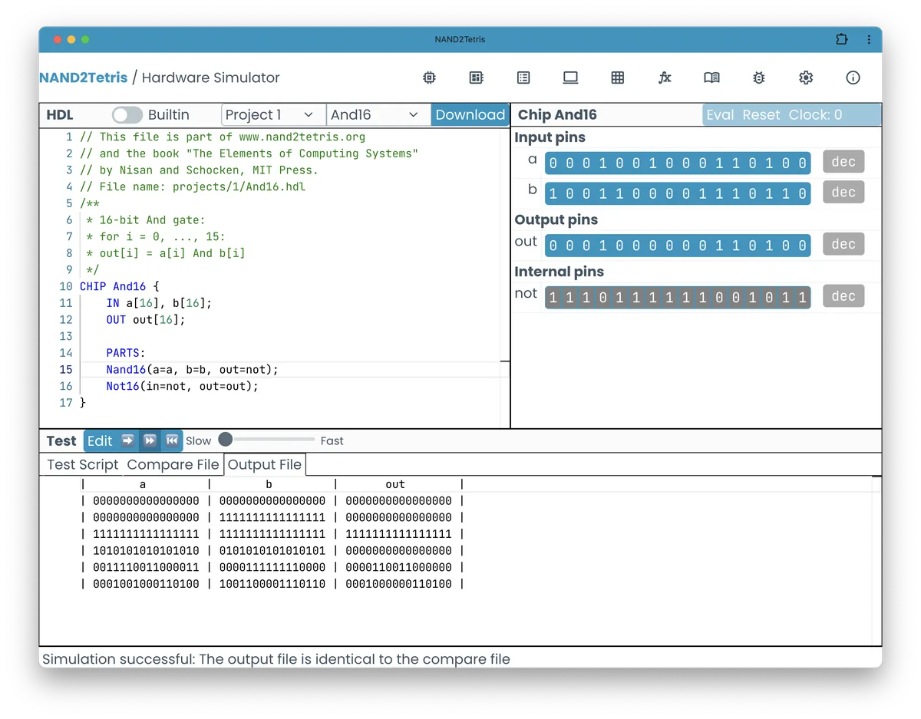Open the fx compiler icon

coord(665,78)
